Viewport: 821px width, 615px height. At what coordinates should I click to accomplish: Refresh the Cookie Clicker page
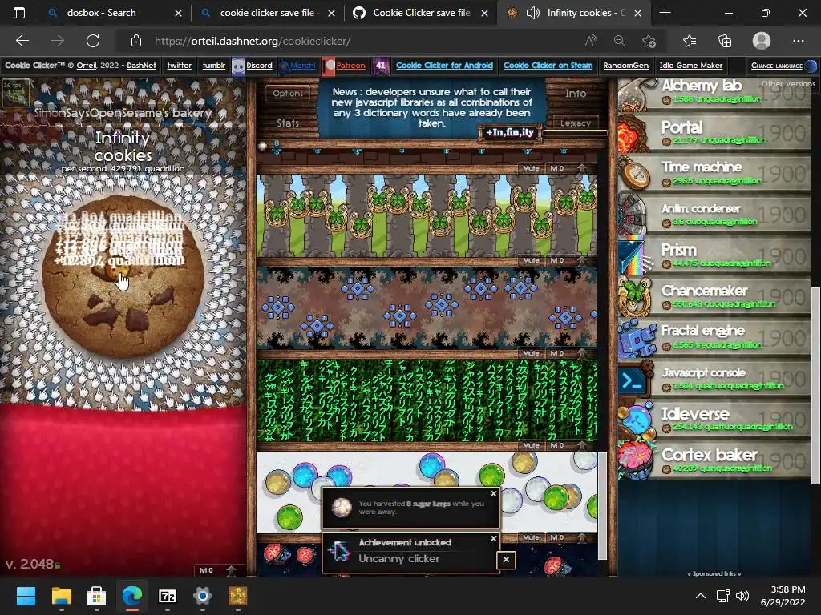(x=93, y=41)
